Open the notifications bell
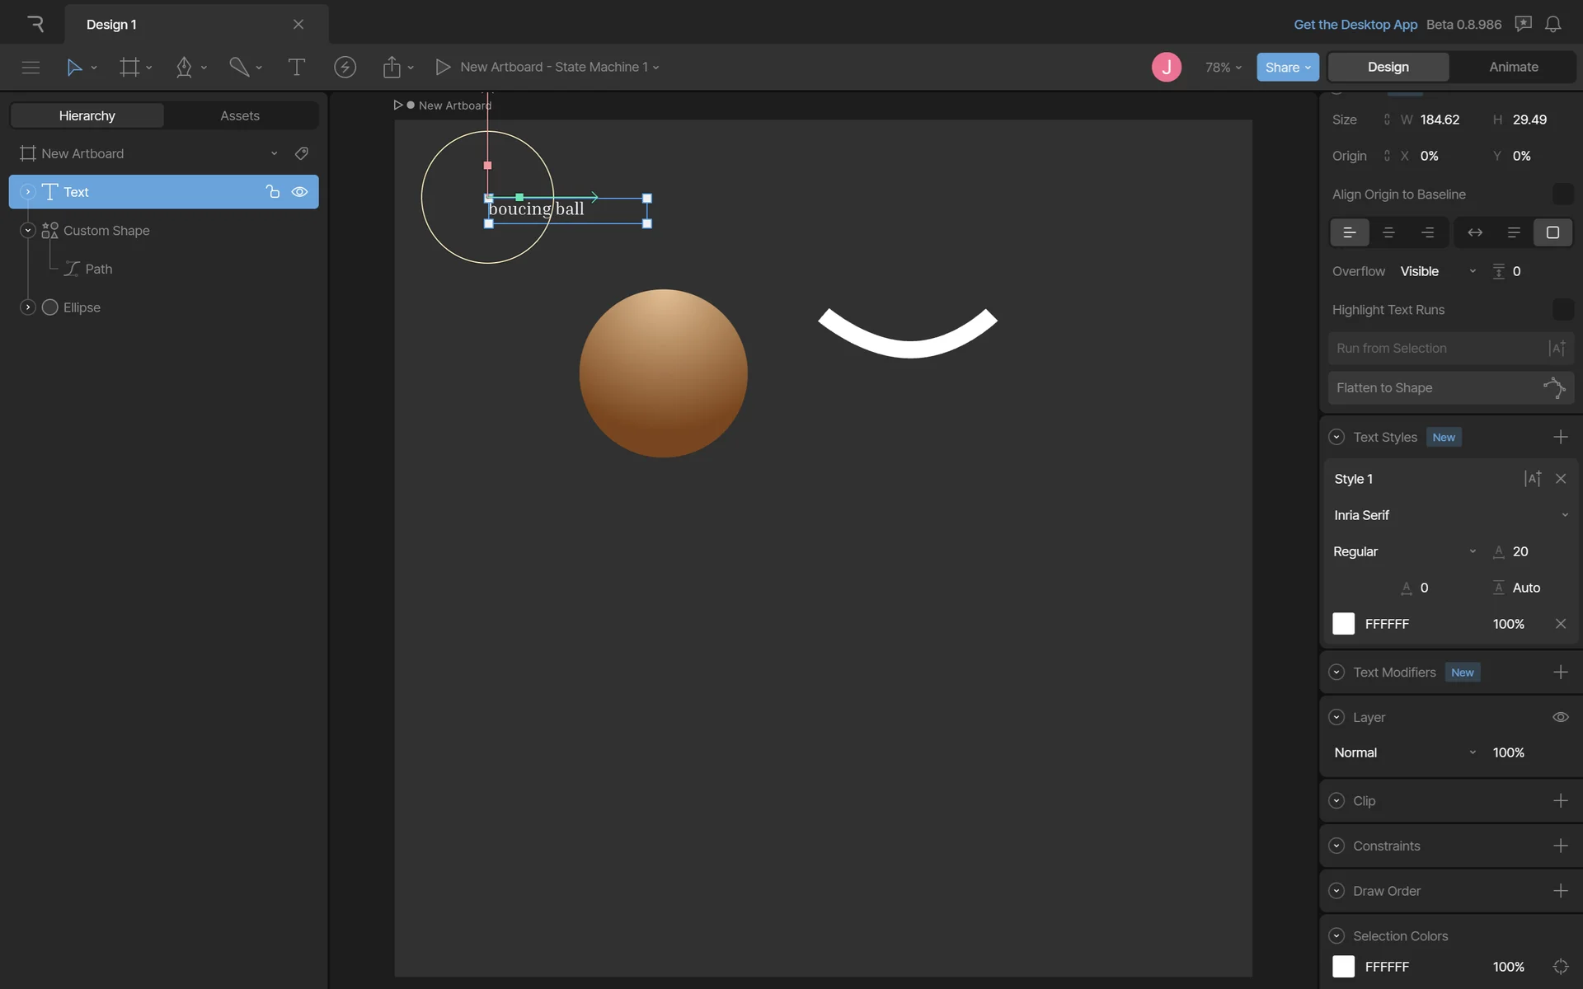The height and width of the screenshot is (989, 1583). pos(1552,24)
